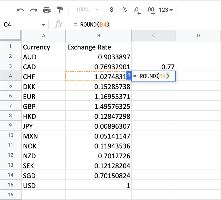Click the DKK cell
The image size is (221, 200).
(x=44, y=86)
